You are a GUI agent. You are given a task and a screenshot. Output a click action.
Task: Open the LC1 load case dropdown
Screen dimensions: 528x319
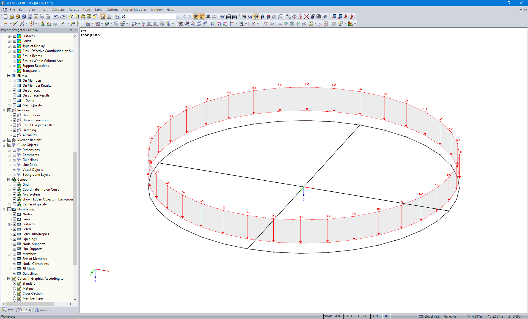click(178, 16)
